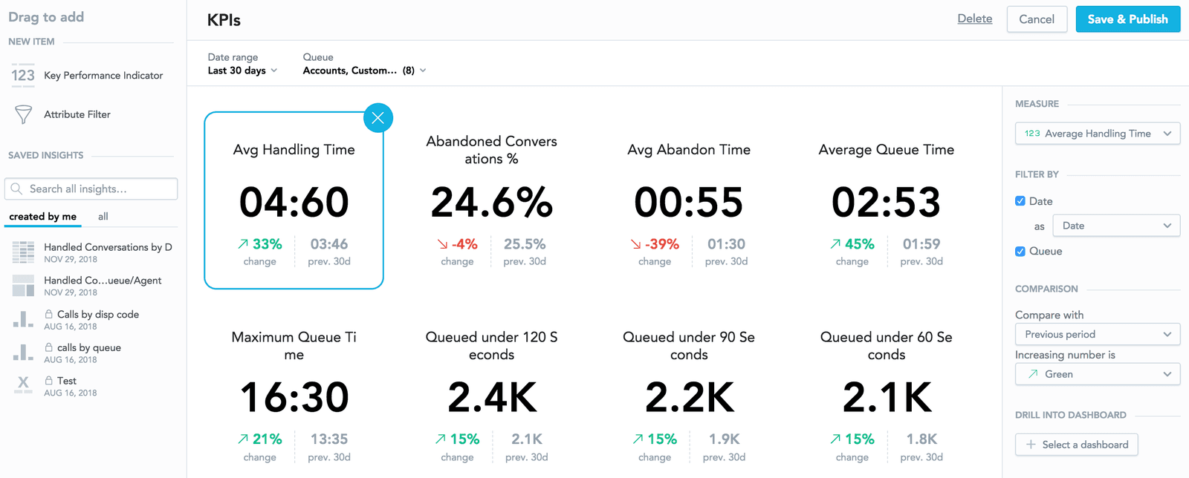Uncheck the Date filter checkbox
This screenshot has width=1189, height=478.
point(1020,201)
